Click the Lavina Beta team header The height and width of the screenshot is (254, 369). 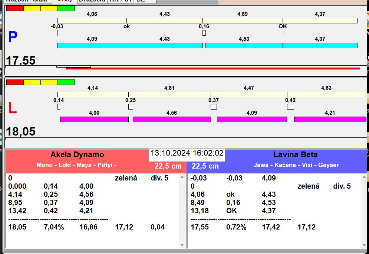295,155
